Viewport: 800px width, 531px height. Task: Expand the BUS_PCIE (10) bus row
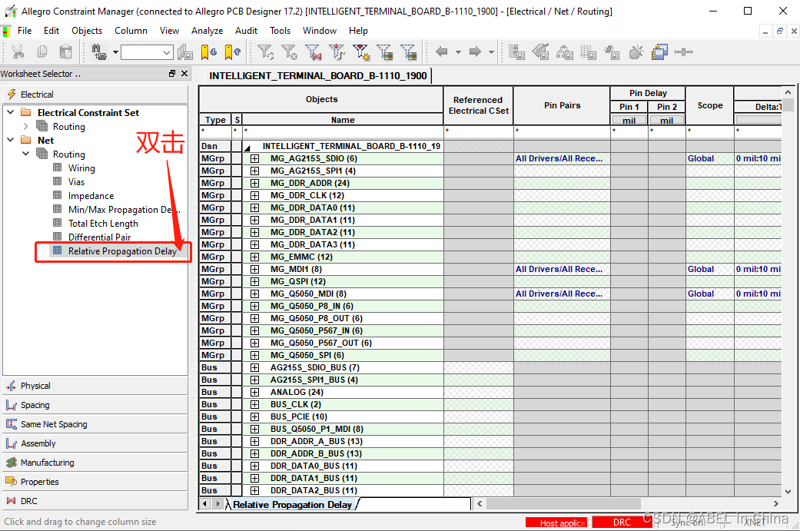coord(254,417)
